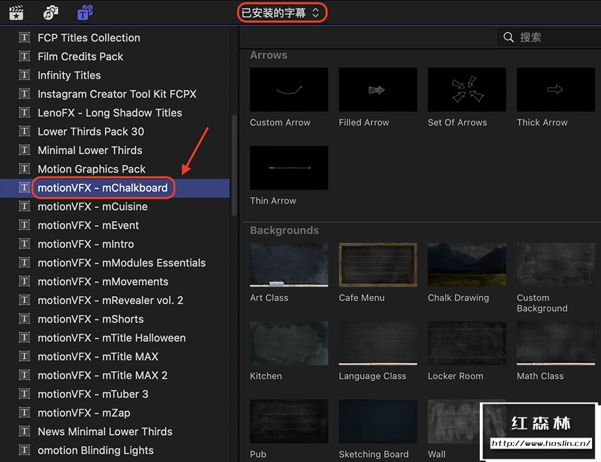Open the Photos and Audio sidebar icon

(51, 13)
